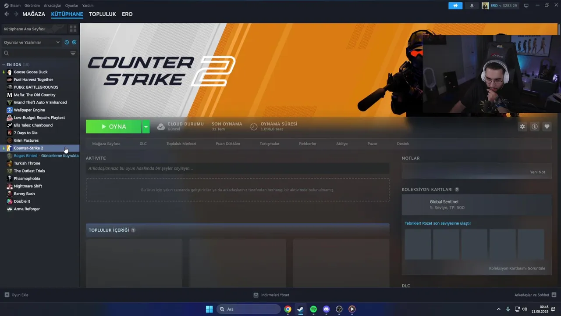Open Spotify from the taskbar
The height and width of the screenshot is (316, 561).
tap(313, 309)
